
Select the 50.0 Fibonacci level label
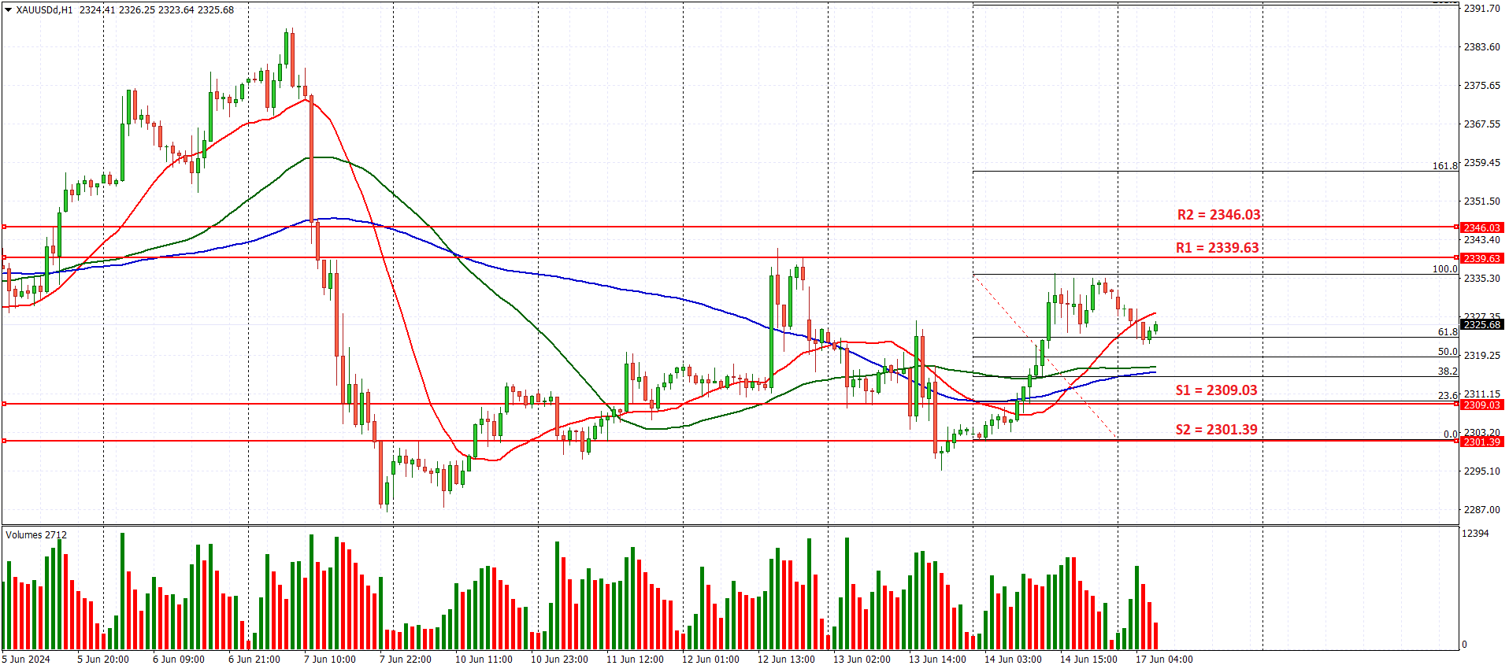point(1448,352)
